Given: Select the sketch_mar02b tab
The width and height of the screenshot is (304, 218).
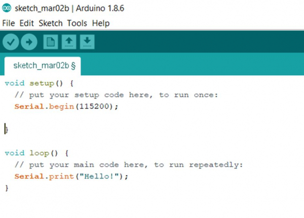Looking at the screenshot, I should [x=43, y=66].
